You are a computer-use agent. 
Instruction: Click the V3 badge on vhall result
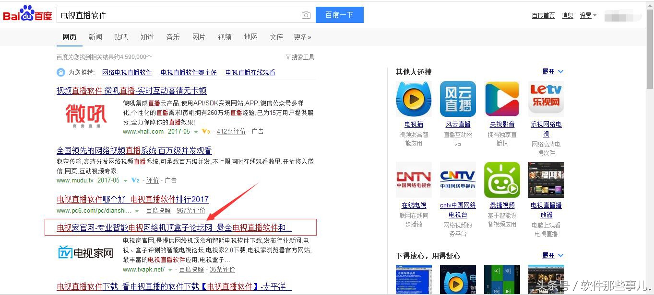point(206,131)
